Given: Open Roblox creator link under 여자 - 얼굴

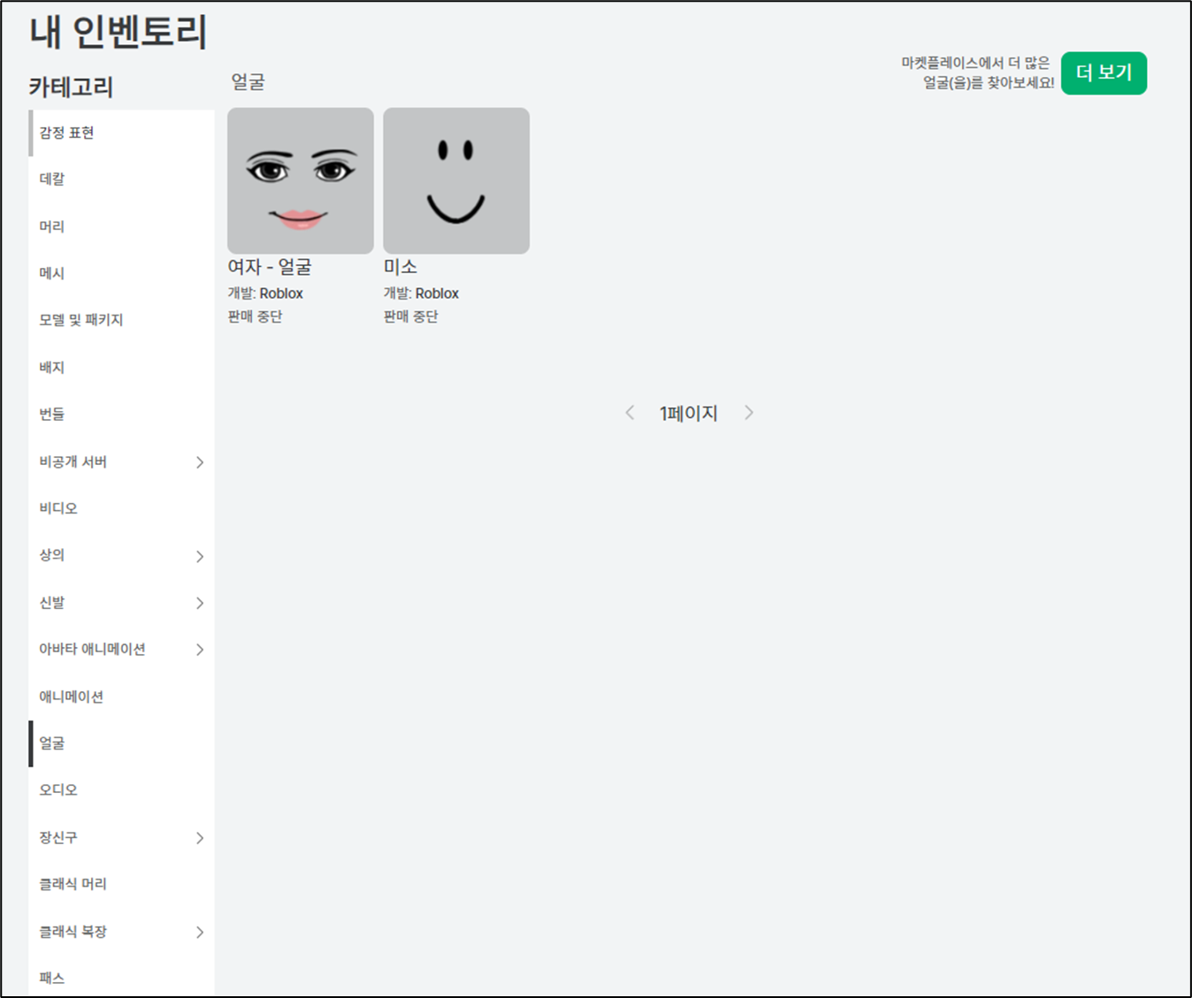Looking at the screenshot, I should (281, 293).
